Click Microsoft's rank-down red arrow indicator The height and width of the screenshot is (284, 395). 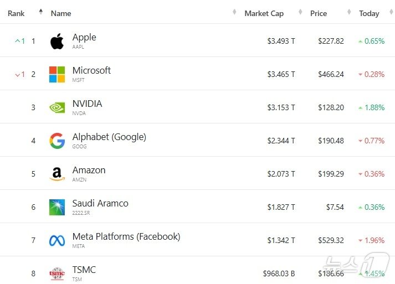pyautogui.click(x=17, y=74)
